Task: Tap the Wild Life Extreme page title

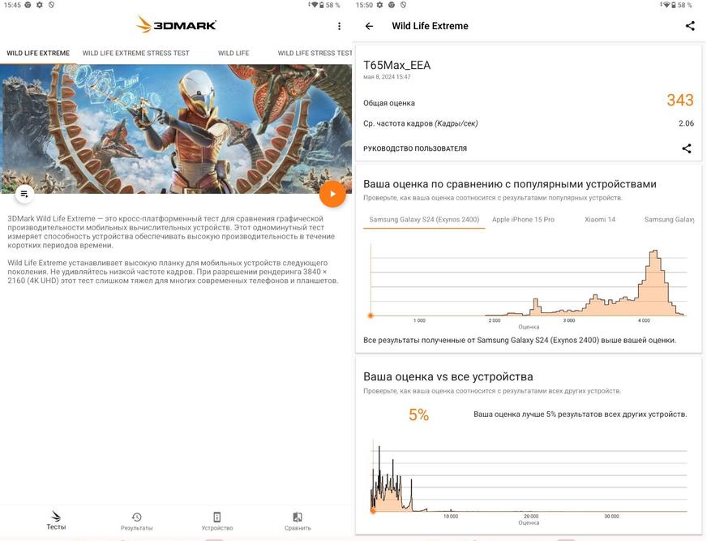Action: point(430,26)
